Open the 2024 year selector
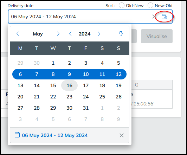 coord(85,34)
